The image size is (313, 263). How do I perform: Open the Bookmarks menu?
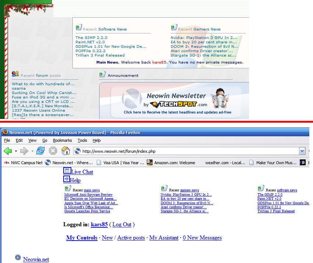pyautogui.click(x=62, y=140)
